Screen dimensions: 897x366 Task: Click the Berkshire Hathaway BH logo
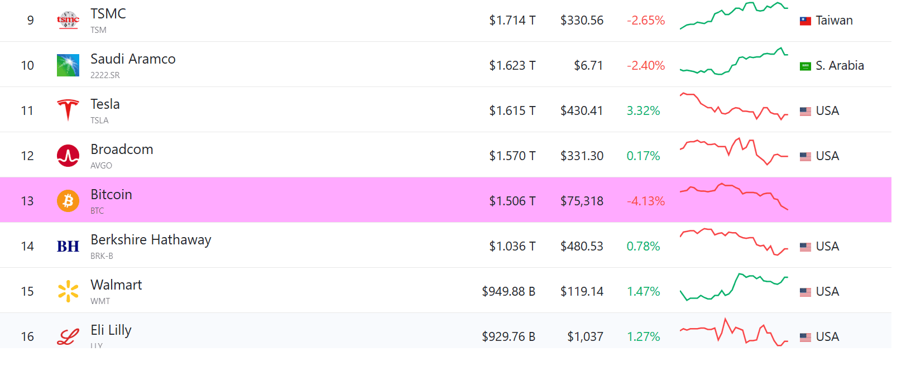(68, 246)
